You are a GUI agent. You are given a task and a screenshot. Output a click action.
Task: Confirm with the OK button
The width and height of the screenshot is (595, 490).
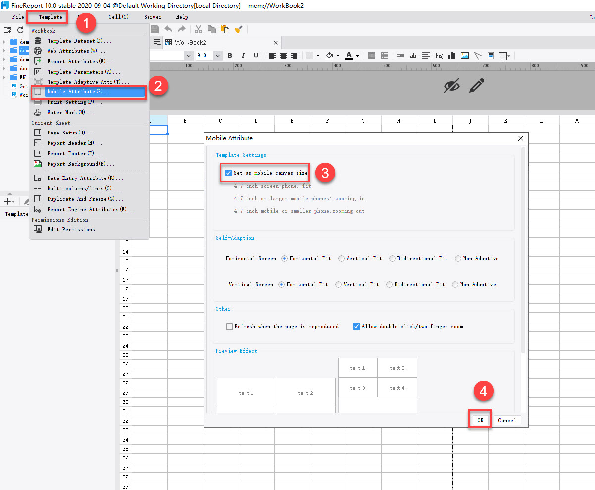coord(479,420)
